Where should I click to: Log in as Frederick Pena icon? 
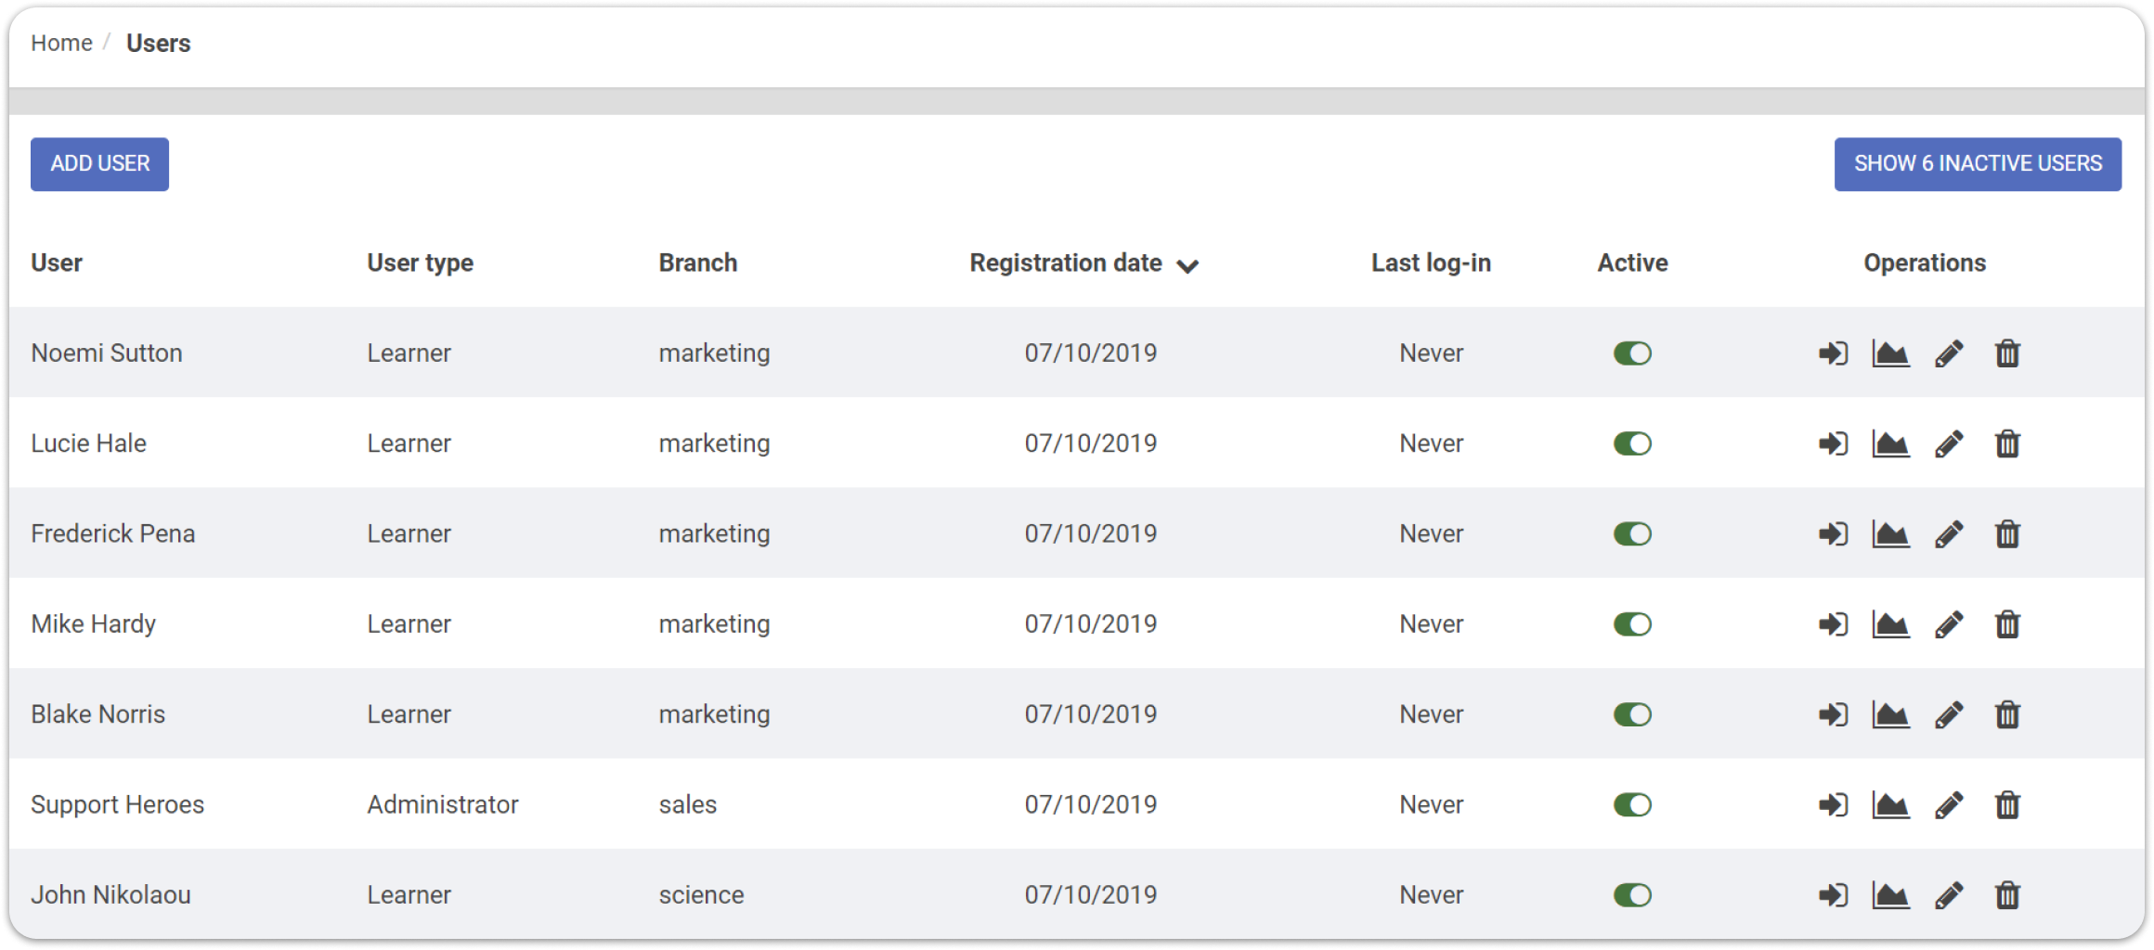pyautogui.click(x=1833, y=533)
